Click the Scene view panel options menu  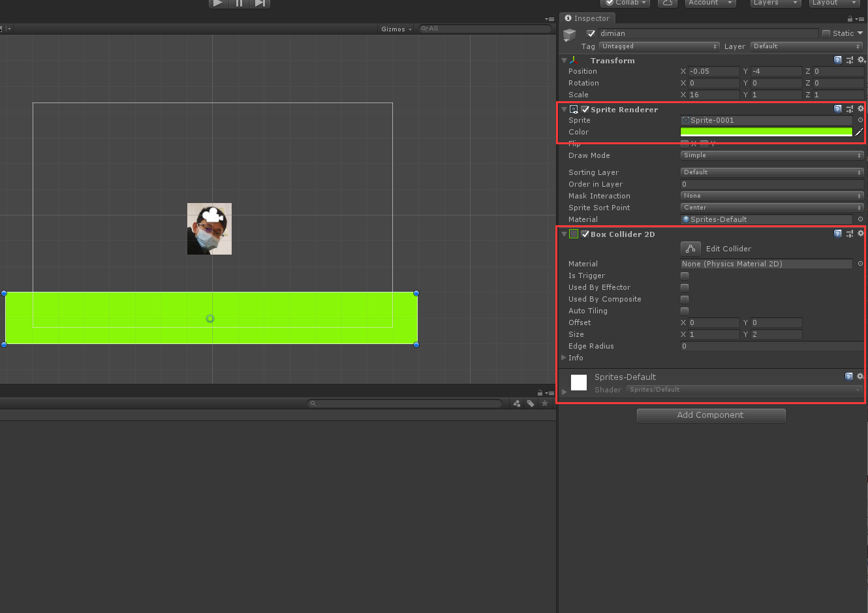550,19
